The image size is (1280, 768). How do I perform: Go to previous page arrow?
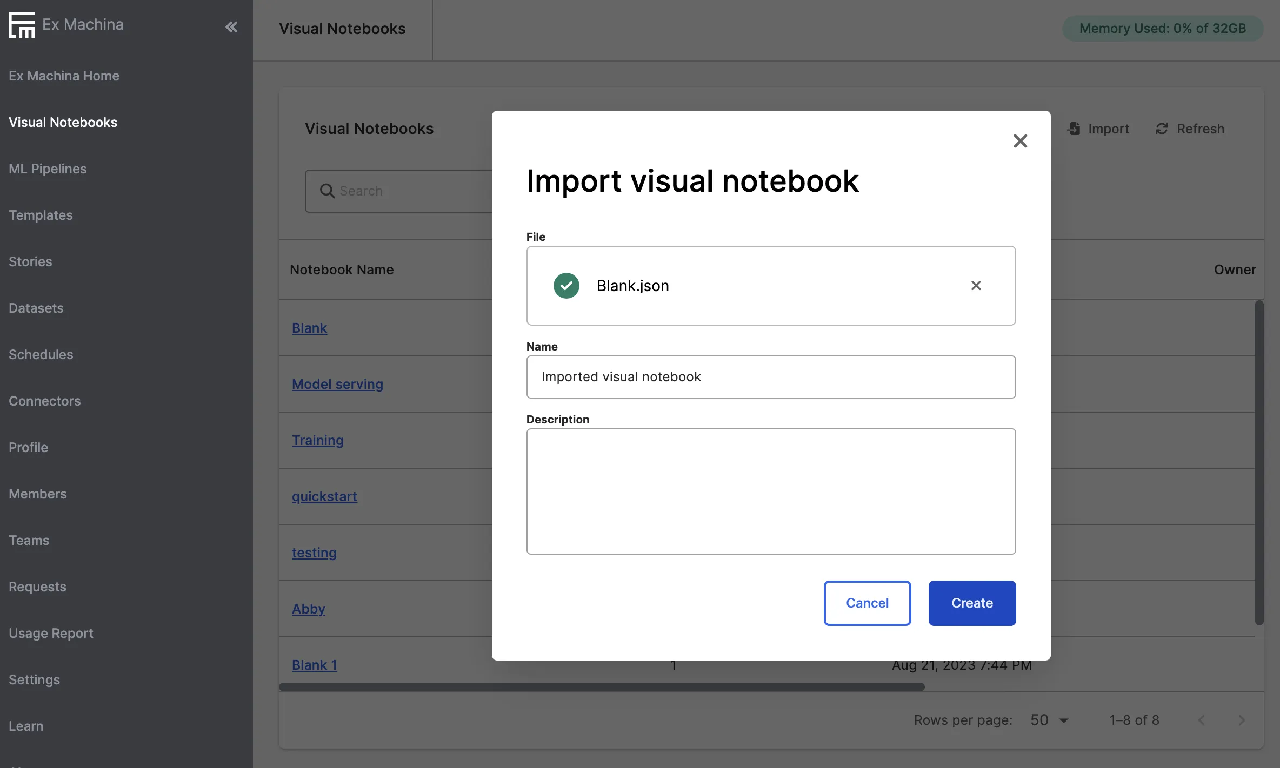[x=1202, y=720]
